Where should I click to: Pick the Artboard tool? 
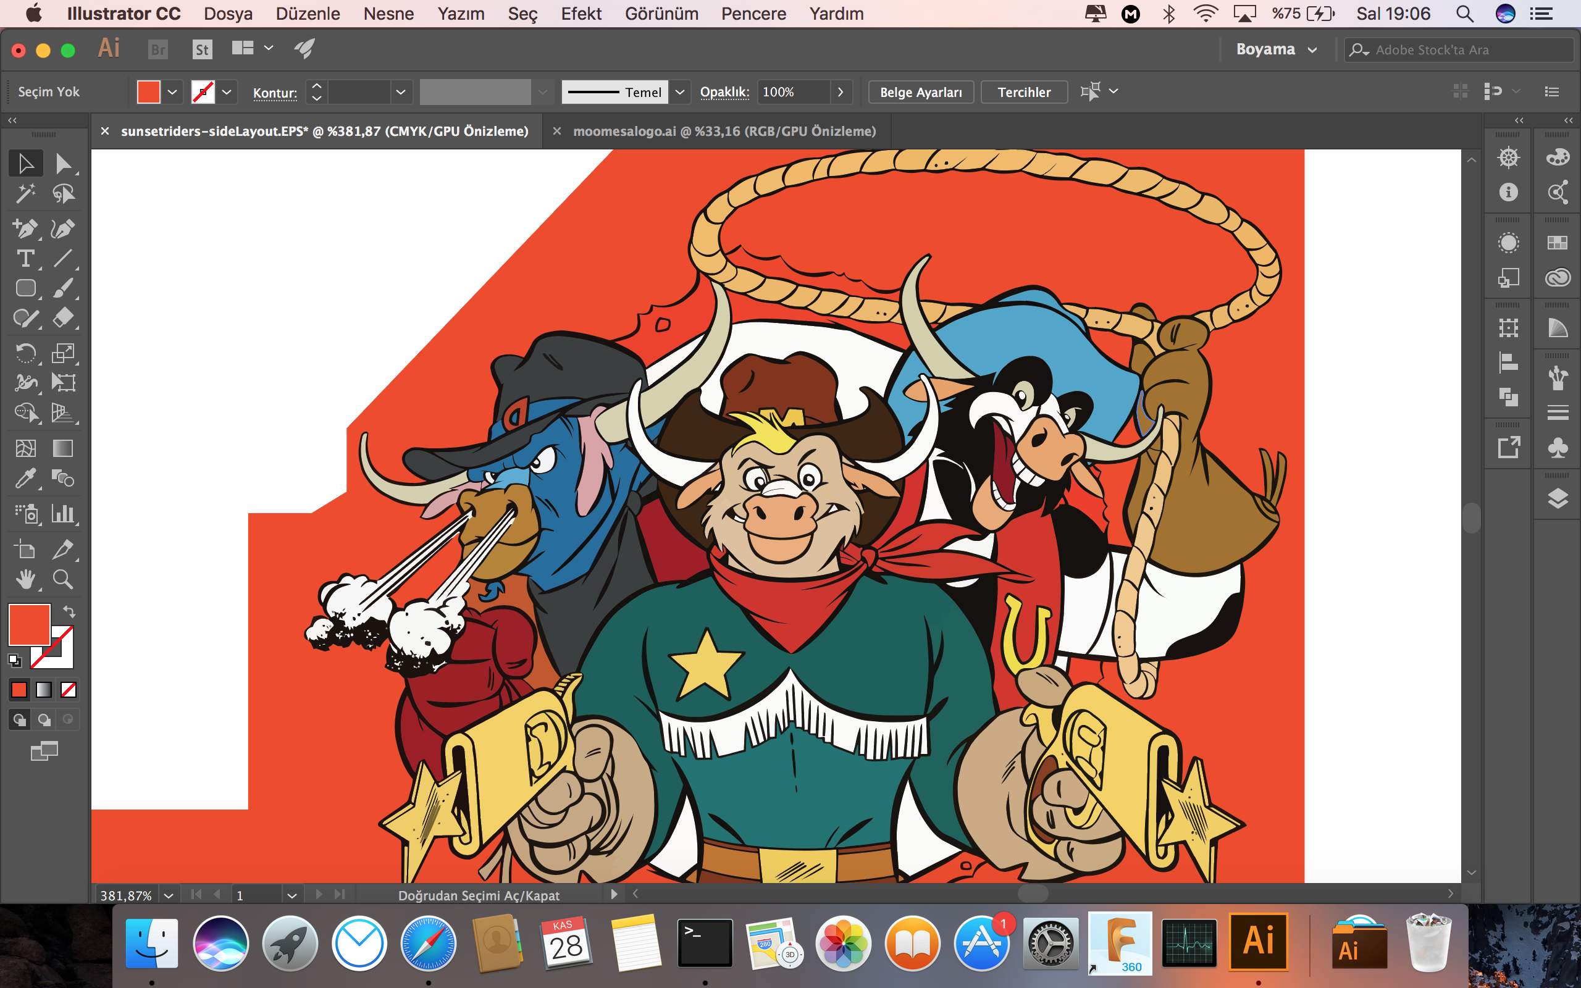click(26, 550)
